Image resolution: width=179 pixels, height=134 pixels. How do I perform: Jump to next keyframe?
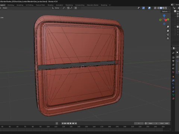click(73, 123)
